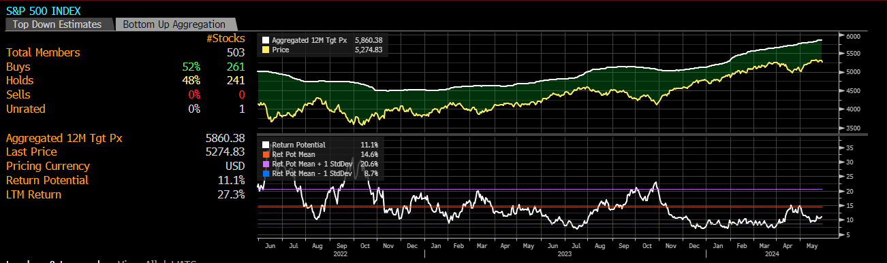The width and height of the screenshot is (887, 263).
Task: Click the purple Mean + 1 StdDev swatch
Action: point(266,164)
